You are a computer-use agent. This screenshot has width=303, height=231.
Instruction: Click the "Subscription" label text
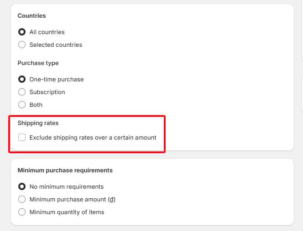(47, 92)
